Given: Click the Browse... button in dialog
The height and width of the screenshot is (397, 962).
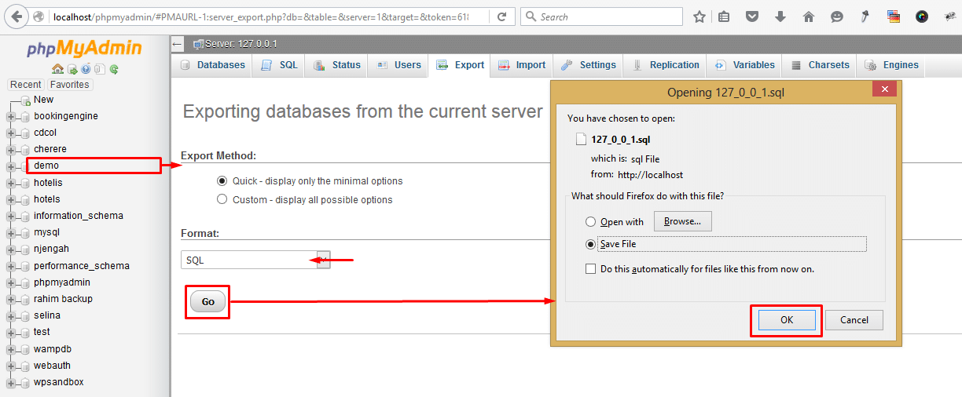Looking at the screenshot, I should click(x=683, y=222).
